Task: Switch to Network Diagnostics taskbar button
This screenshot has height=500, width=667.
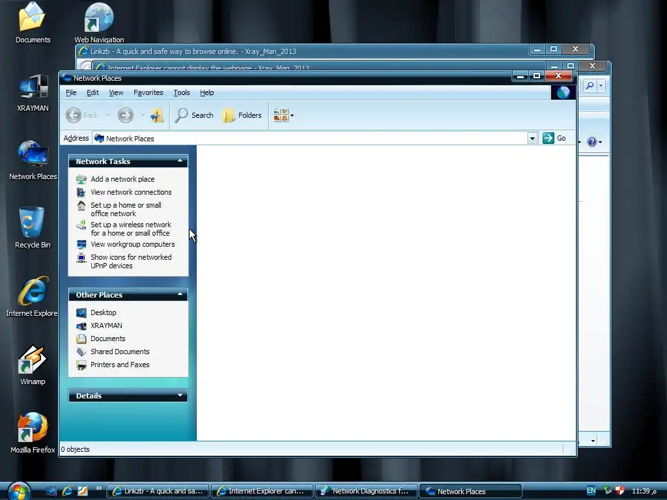Action: 366,491
